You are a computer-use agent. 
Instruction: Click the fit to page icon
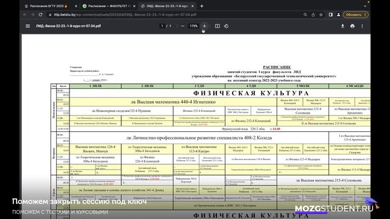(x=217, y=26)
